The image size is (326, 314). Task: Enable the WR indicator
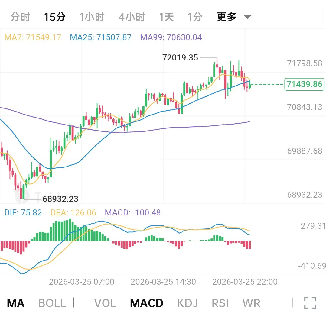[x=251, y=303]
